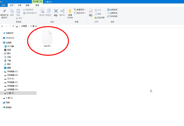This screenshot has width=184, height=126.
Task: Click the Move To icon in Organize group
Action: pos(42,11)
